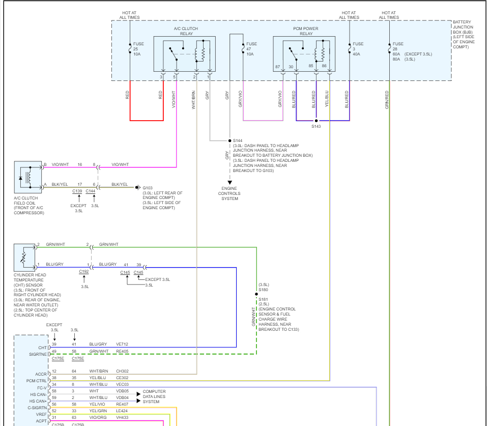Click the G103 ground symbol
The image size is (489, 426).
(137, 187)
